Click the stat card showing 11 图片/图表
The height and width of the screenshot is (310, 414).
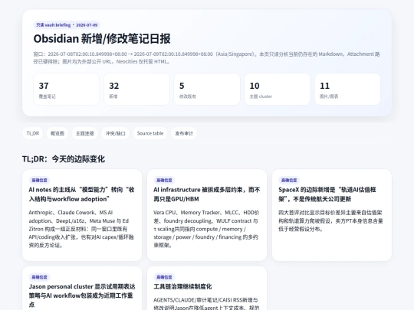coord(347,89)
